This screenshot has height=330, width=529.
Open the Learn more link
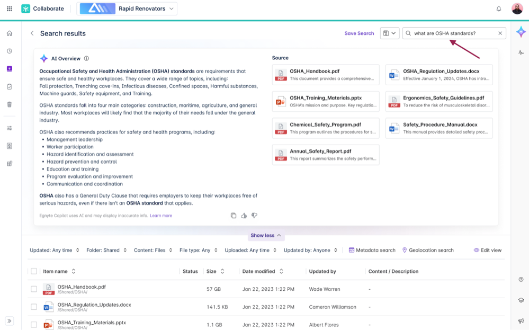click(161, 216)
